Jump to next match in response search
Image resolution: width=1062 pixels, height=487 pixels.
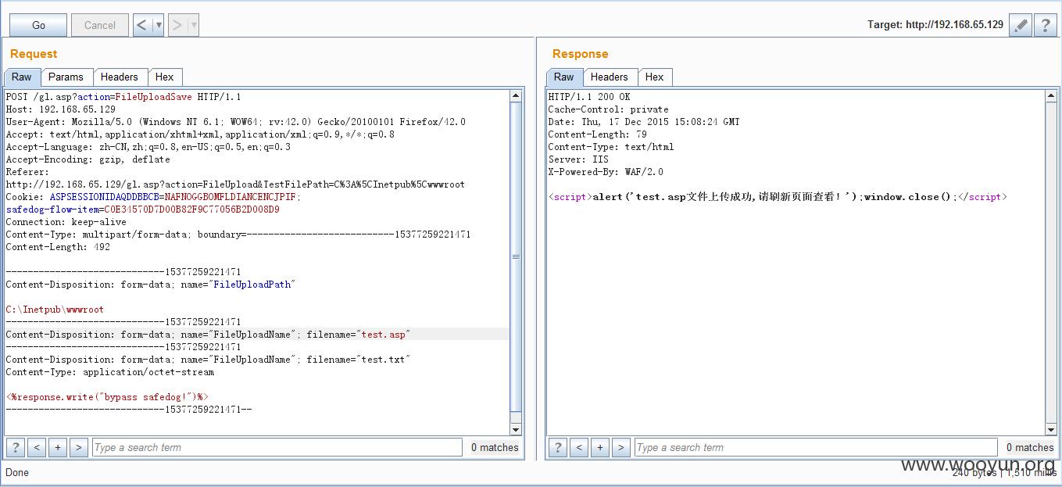tap(620, 447)
